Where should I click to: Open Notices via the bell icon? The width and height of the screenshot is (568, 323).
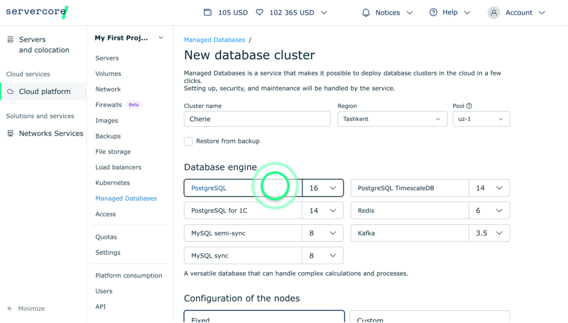(367, 12)
